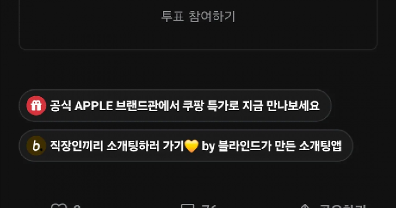Select the word APPLE in the ad banner
Screen dimensions: 396x208
[x=93, y=106]
